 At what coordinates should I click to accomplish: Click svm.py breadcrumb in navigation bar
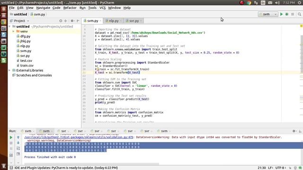[38, 14]
